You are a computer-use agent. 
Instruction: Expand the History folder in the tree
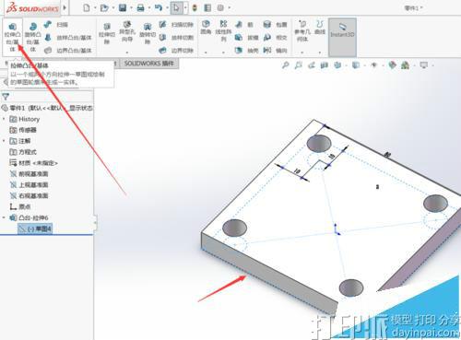[4, 119]
